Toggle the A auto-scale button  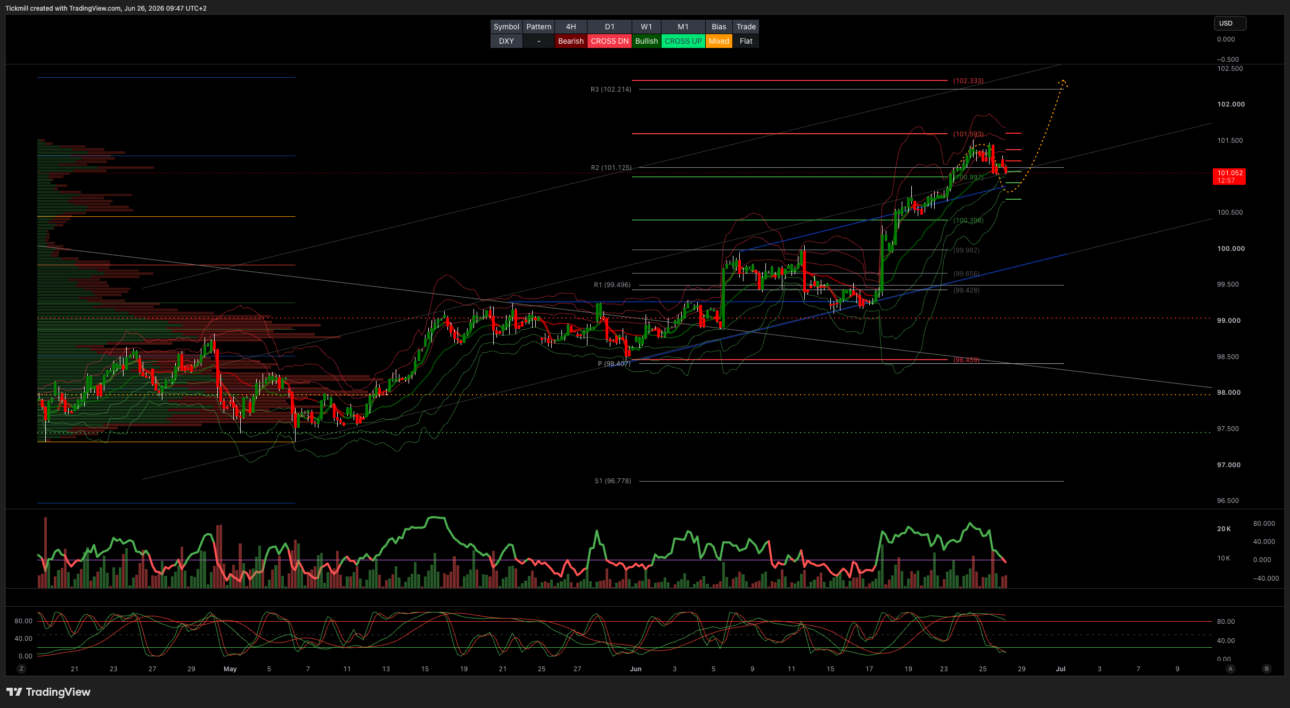pos(1230,669)
